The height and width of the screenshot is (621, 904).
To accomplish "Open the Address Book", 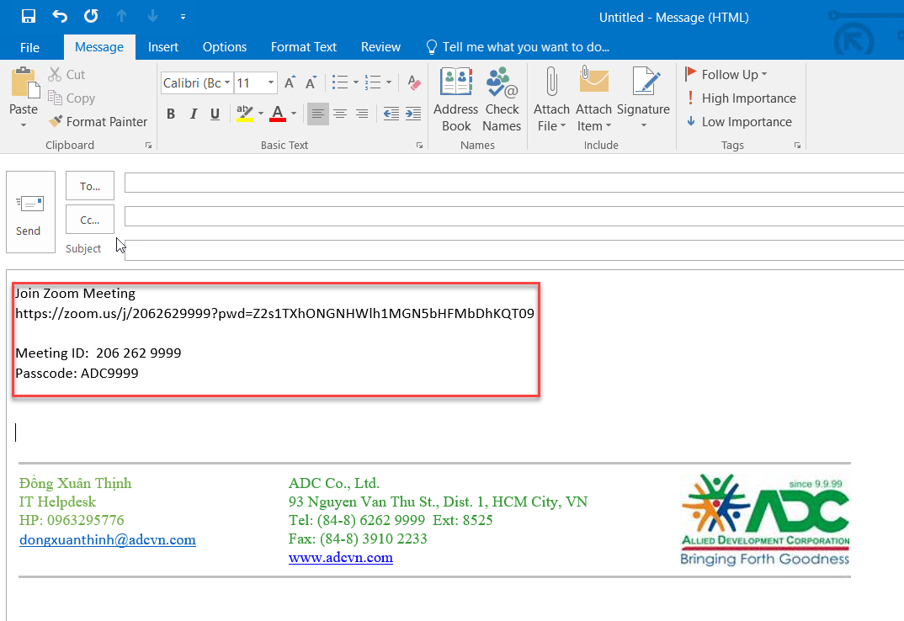I will click(455, 99).
